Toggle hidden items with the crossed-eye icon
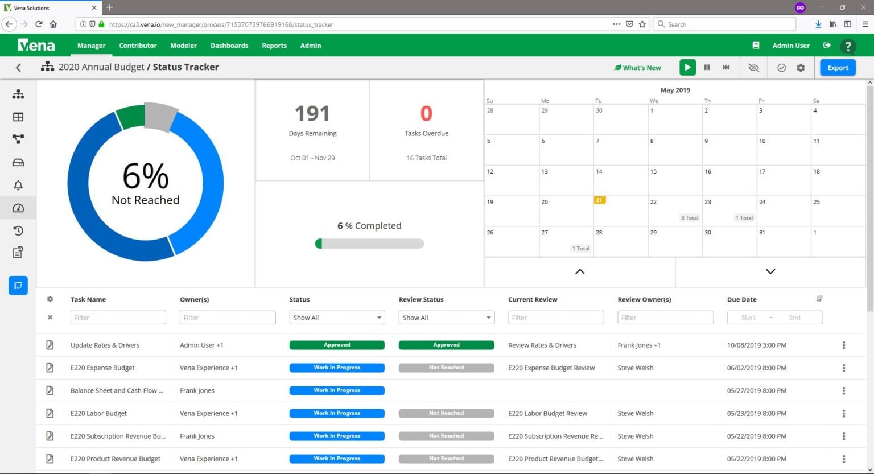The height and width of the screenshot is (474, 874). click(x=753, y=67)
